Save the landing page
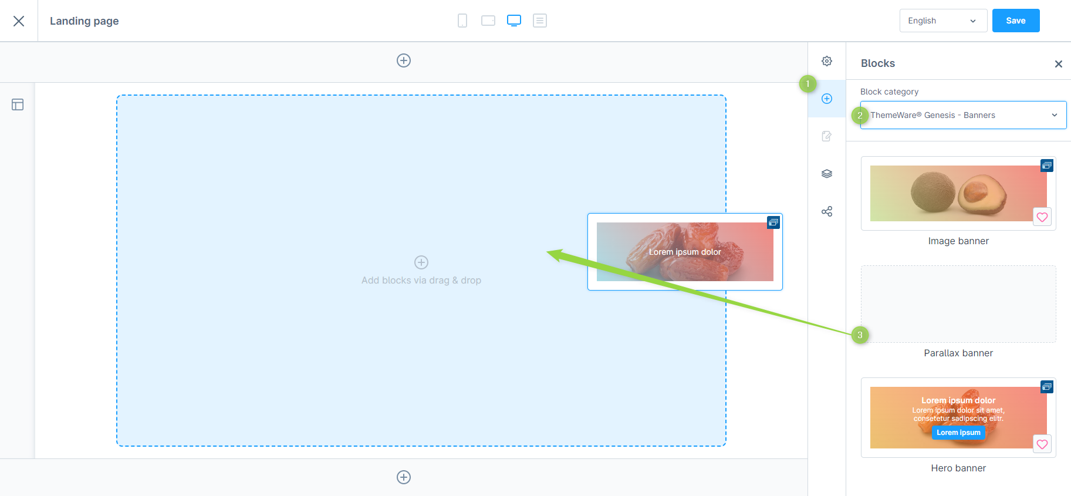This screenshot has height=496, width=1071. 1016,21
